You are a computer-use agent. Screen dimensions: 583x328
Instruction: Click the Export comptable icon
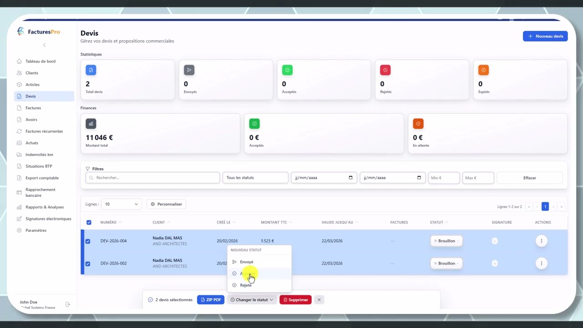pos(19,178)
